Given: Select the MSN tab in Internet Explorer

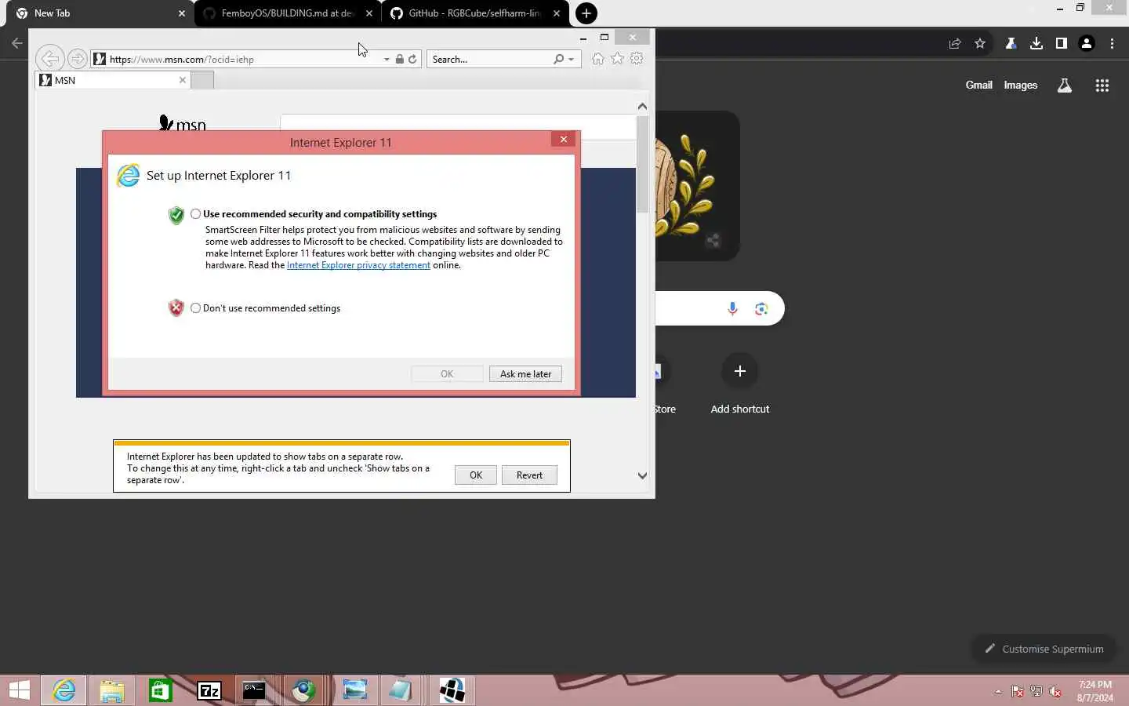Looking at the screenshot, I should tap(113, 80).
